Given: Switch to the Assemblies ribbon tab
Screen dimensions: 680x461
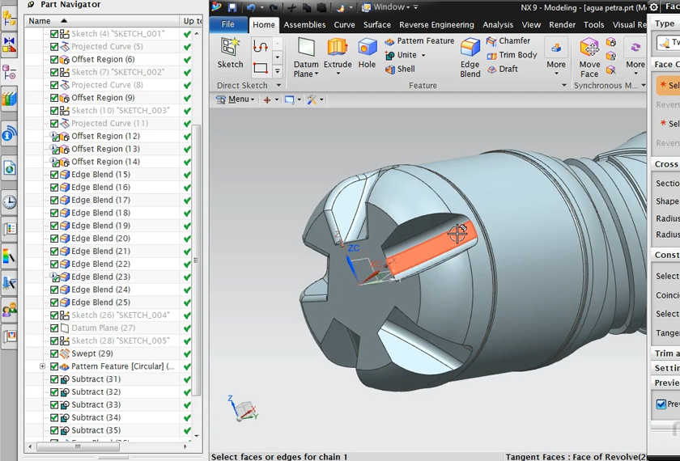Looking at the screenshot, I should pos(304,25).
